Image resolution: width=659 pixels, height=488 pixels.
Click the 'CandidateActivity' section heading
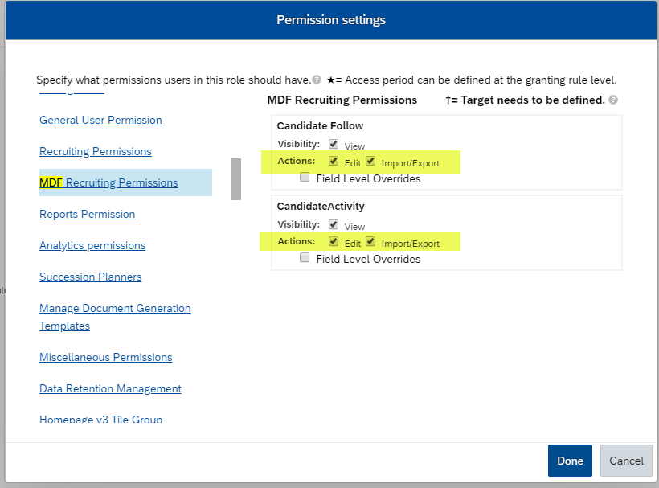click(321, 206)
